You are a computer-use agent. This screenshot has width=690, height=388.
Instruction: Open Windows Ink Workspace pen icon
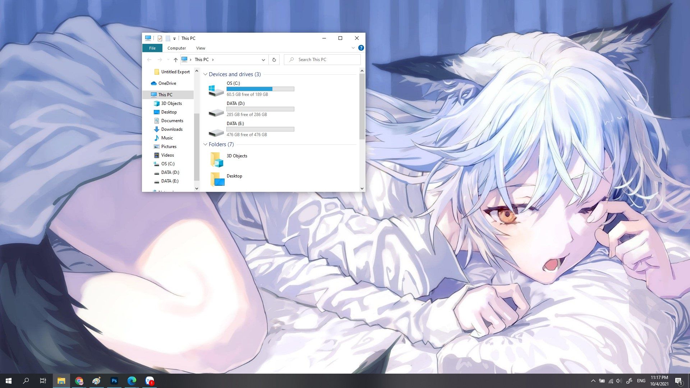click(x=629, y=381)
